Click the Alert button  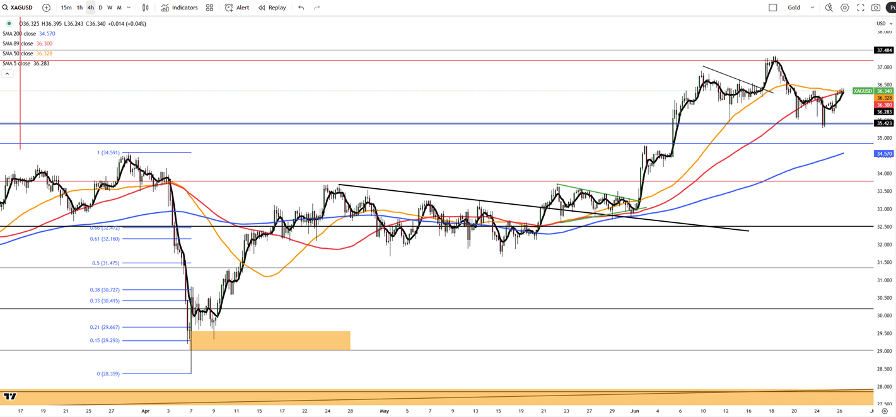(237, 8)
